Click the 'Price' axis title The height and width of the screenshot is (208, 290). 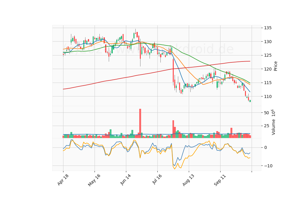pos(275,66)
